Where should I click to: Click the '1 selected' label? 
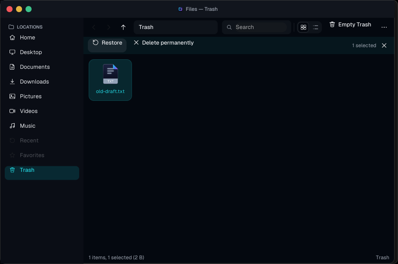tap(364, 45)
